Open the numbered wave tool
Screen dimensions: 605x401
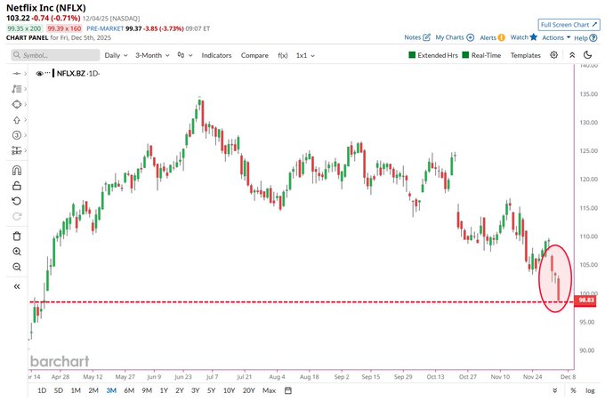tap(17, 135)
